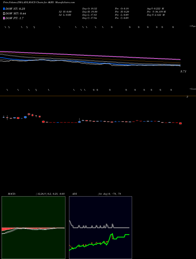Viewport: 196px width, 259px height.
Task: Select the 'DOW ST: 0.23' label
Action: pyautogui.click(x=15, y=9)
